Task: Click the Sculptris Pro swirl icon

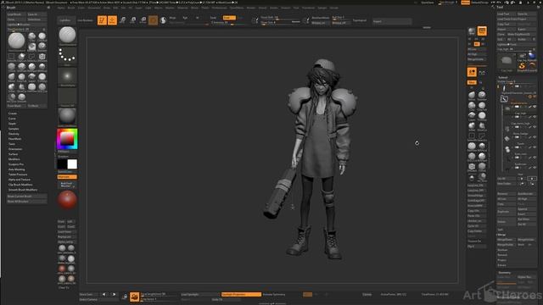Action: 163,20
